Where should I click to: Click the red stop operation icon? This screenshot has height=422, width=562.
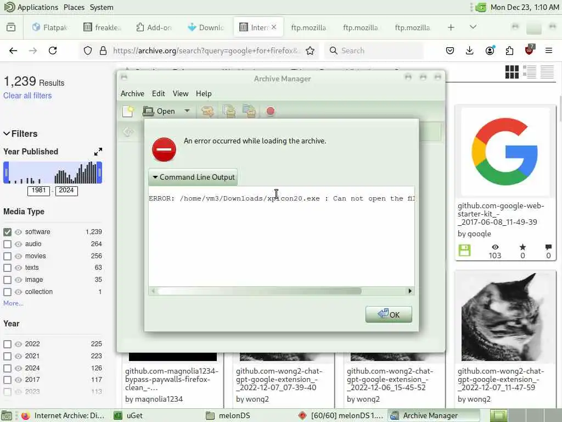pos(270,111)
